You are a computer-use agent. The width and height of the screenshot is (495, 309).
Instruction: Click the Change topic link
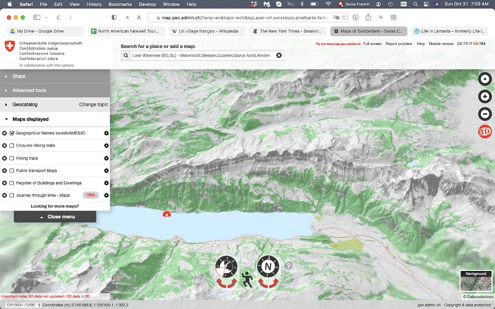pyautogui.click(x=94, y=105)
